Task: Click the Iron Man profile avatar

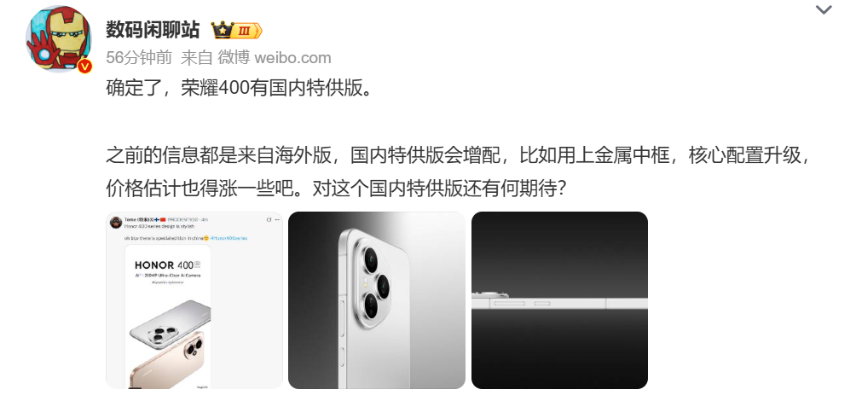Action: click(59, 38)
